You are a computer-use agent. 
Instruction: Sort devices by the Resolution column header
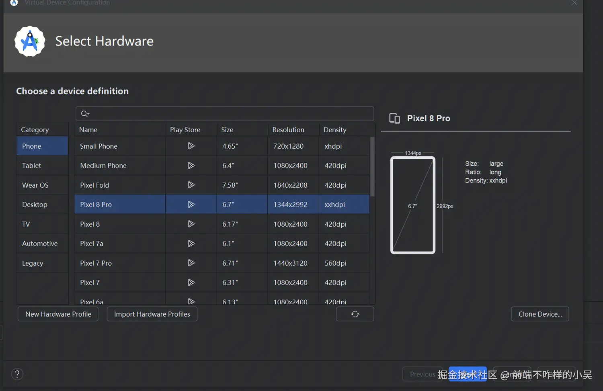click(x=288, y=130)
